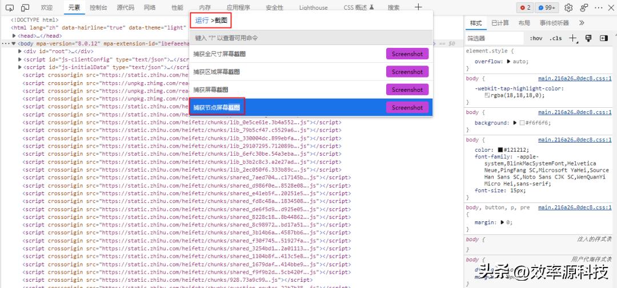Switch to the 性能 tab
The height and width of the screenshot is (288, 617).
point(177,7)
